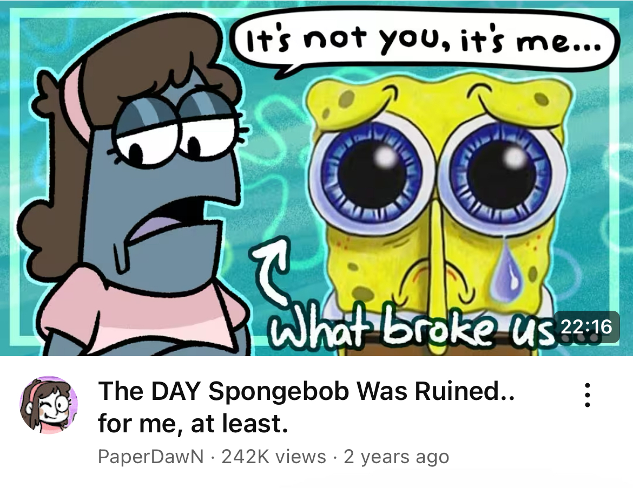Open the three-dot video options menu
This screenshot has width=633, height=488.
(x=588, y=395)
